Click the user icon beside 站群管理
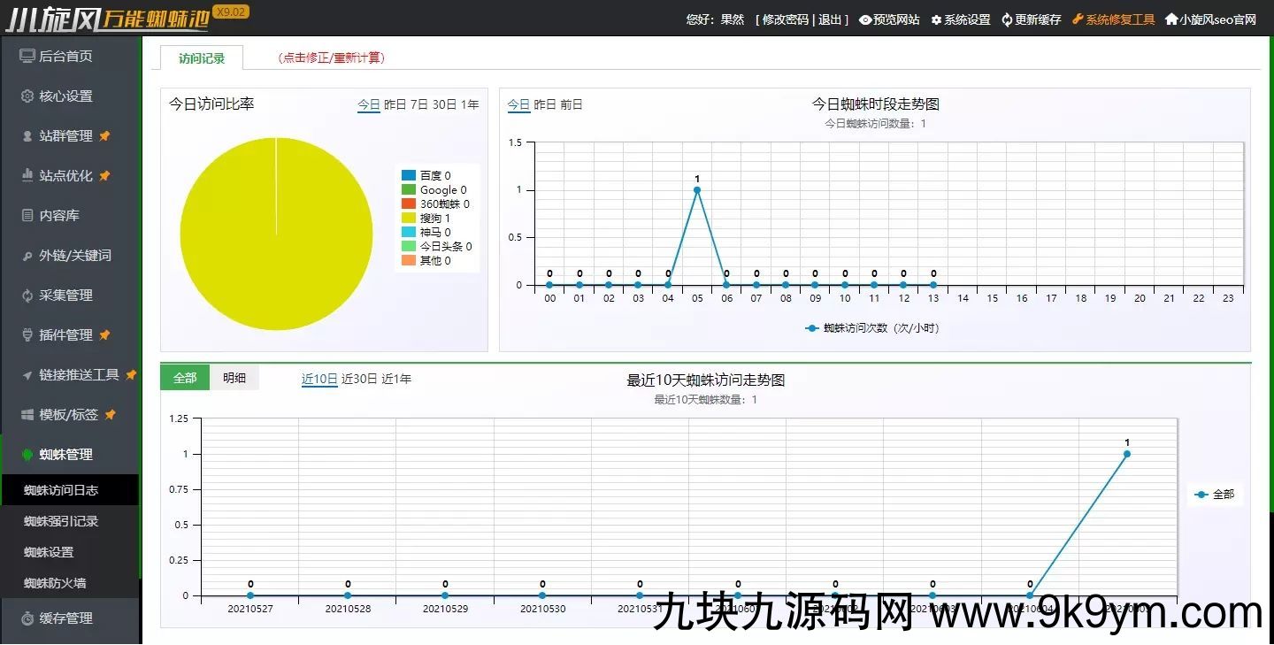Viewport: 1274px width, 645px height. tap(27, 136)
